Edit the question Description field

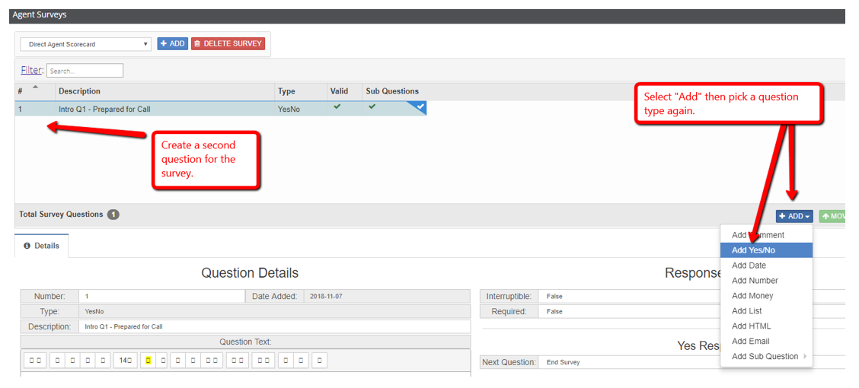274,326
